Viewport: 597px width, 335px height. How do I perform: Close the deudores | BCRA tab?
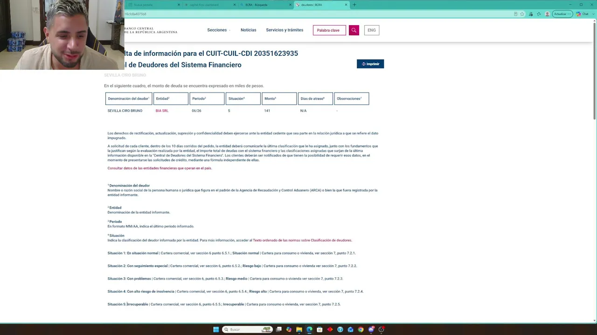(346, 5)
